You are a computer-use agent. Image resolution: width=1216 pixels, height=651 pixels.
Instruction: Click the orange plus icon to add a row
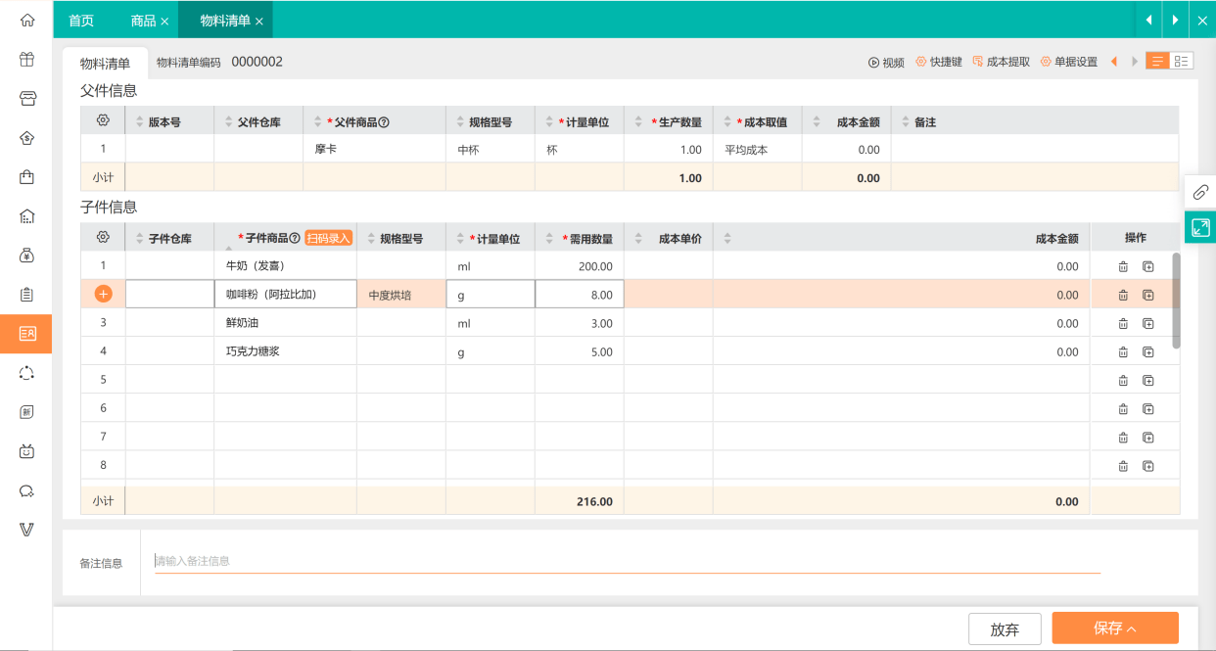coord(103,294)
